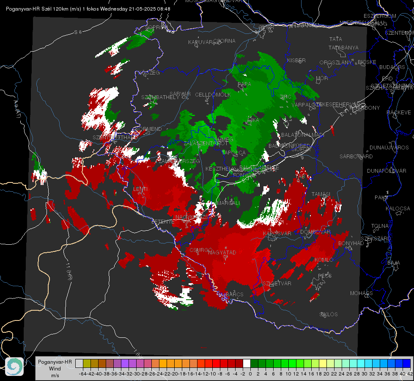Click the TAPOLCA city label
This screenshot has width=414, height=381.
click(234, 152)
